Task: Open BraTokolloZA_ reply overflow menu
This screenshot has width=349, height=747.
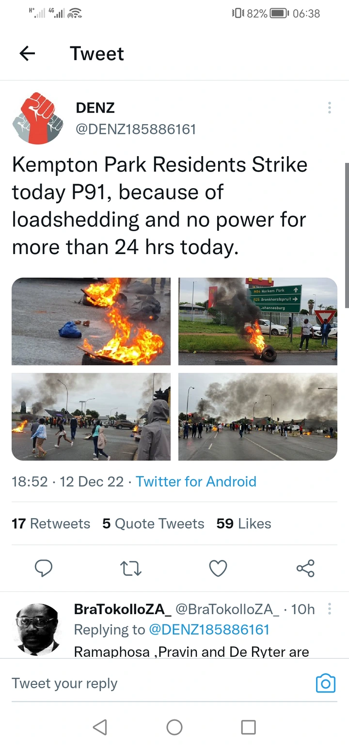Action: 330,609
